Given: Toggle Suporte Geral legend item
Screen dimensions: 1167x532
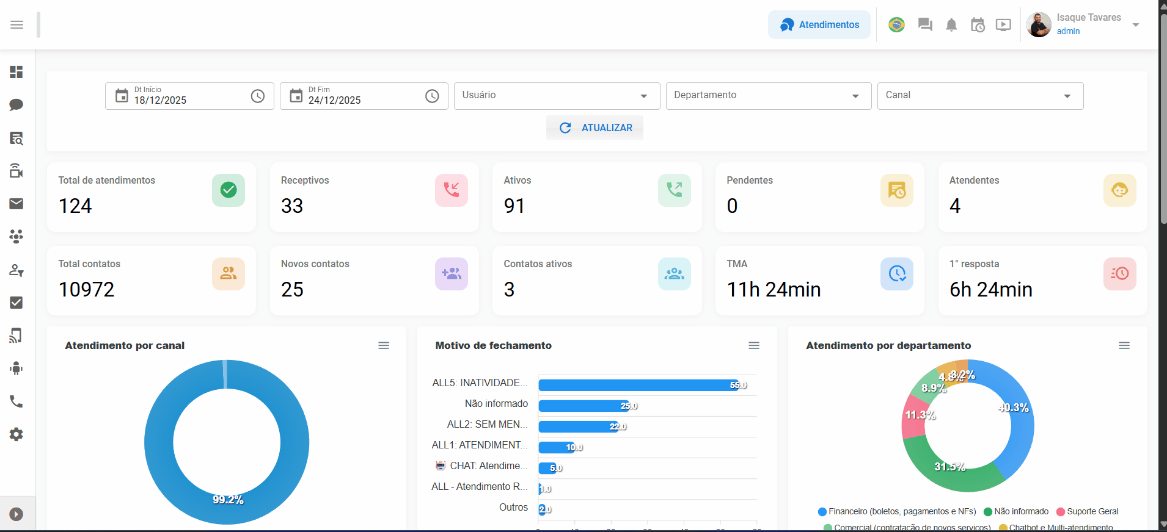Looking at the screenshot, I should pyautogui.click(x=1092, y=512).
